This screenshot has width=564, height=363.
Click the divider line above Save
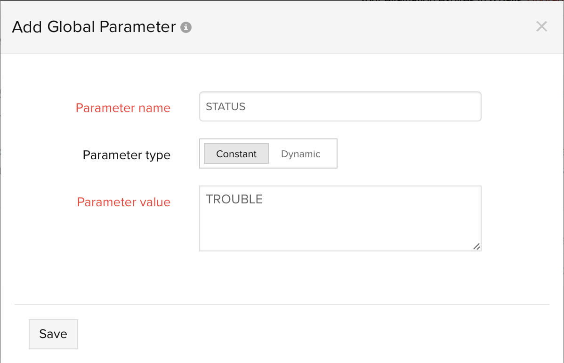[x=282, y=305]
